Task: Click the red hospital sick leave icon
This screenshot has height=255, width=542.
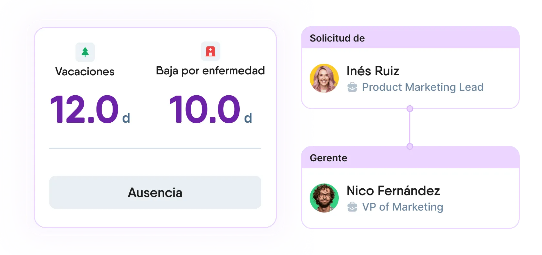Action: coord(210,51)
